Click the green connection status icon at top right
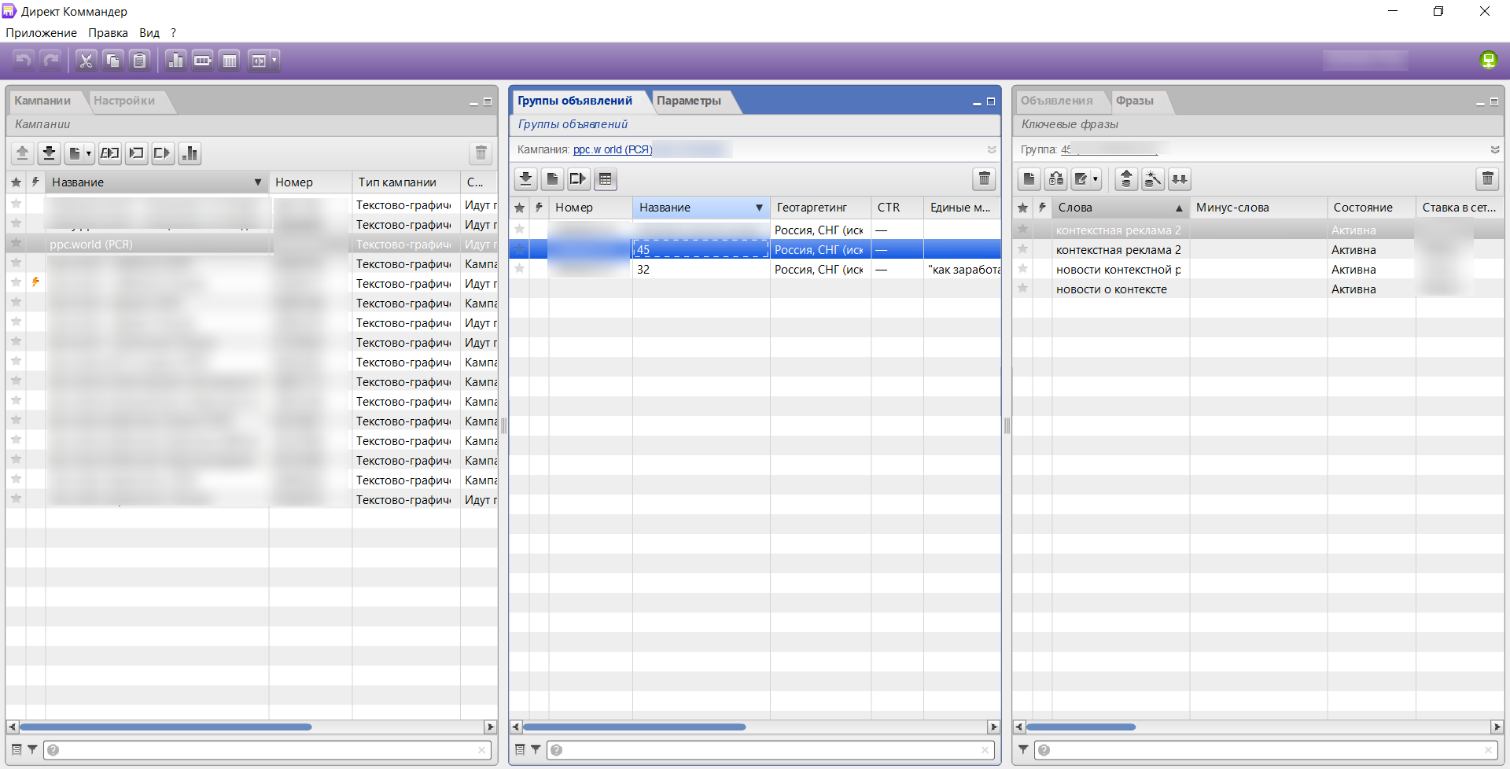 click(x=1488, y=60)
